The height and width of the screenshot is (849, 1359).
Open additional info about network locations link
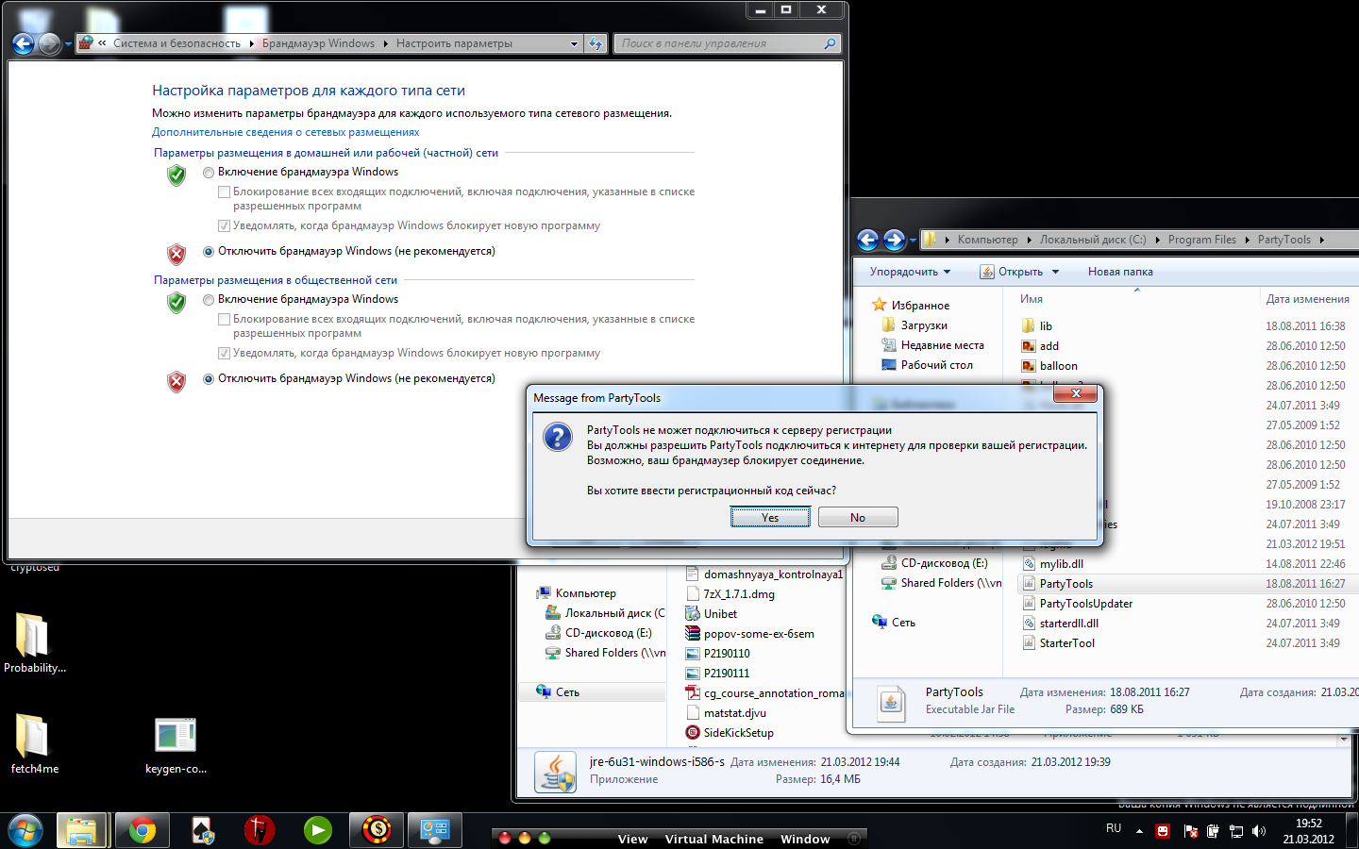(x=285, y=132)
